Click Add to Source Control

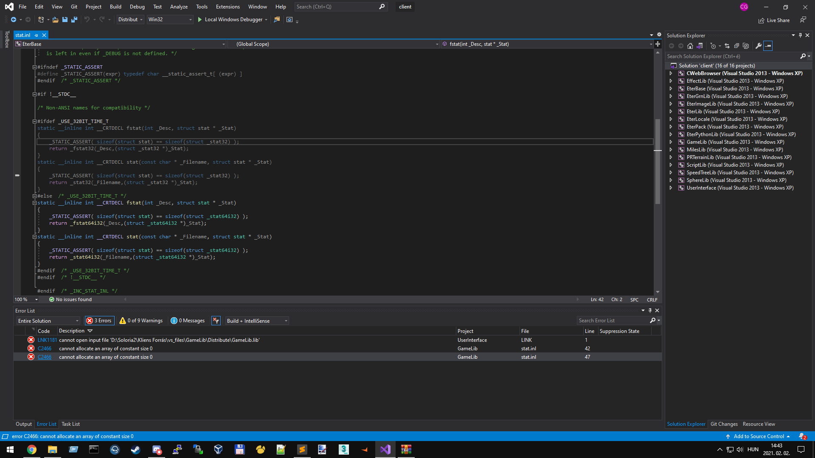pos(758,436)
